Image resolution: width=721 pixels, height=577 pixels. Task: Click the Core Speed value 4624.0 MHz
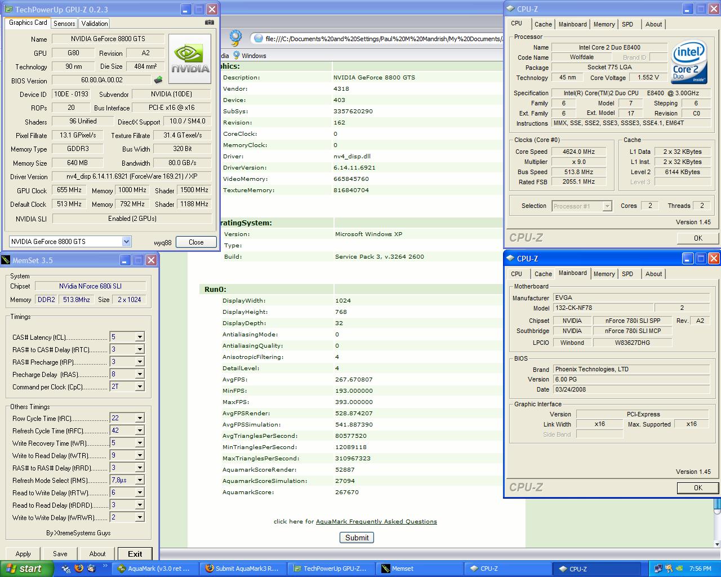point(579,152)
